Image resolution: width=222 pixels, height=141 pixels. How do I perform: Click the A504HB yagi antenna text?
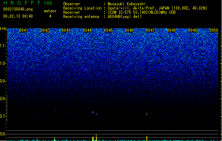(125, 17)
